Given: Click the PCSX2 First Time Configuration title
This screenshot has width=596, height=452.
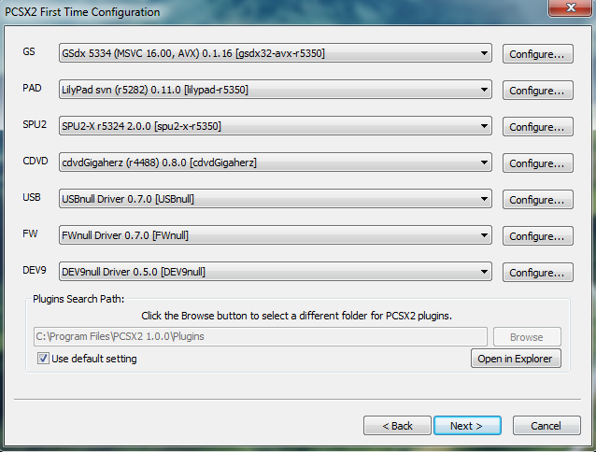Looking at the screenshot, I should coord(82,12).
